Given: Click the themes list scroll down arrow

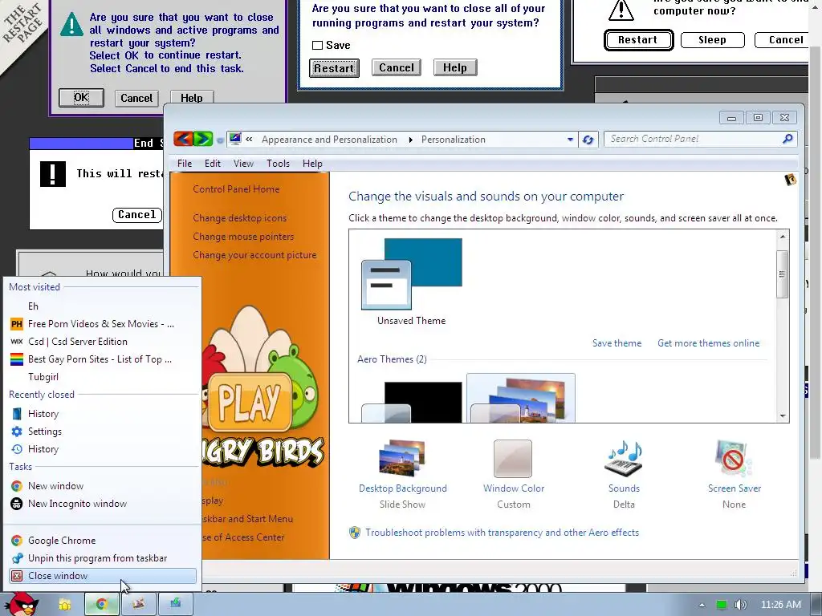Looking at the screenshot, I should (783, 416).
